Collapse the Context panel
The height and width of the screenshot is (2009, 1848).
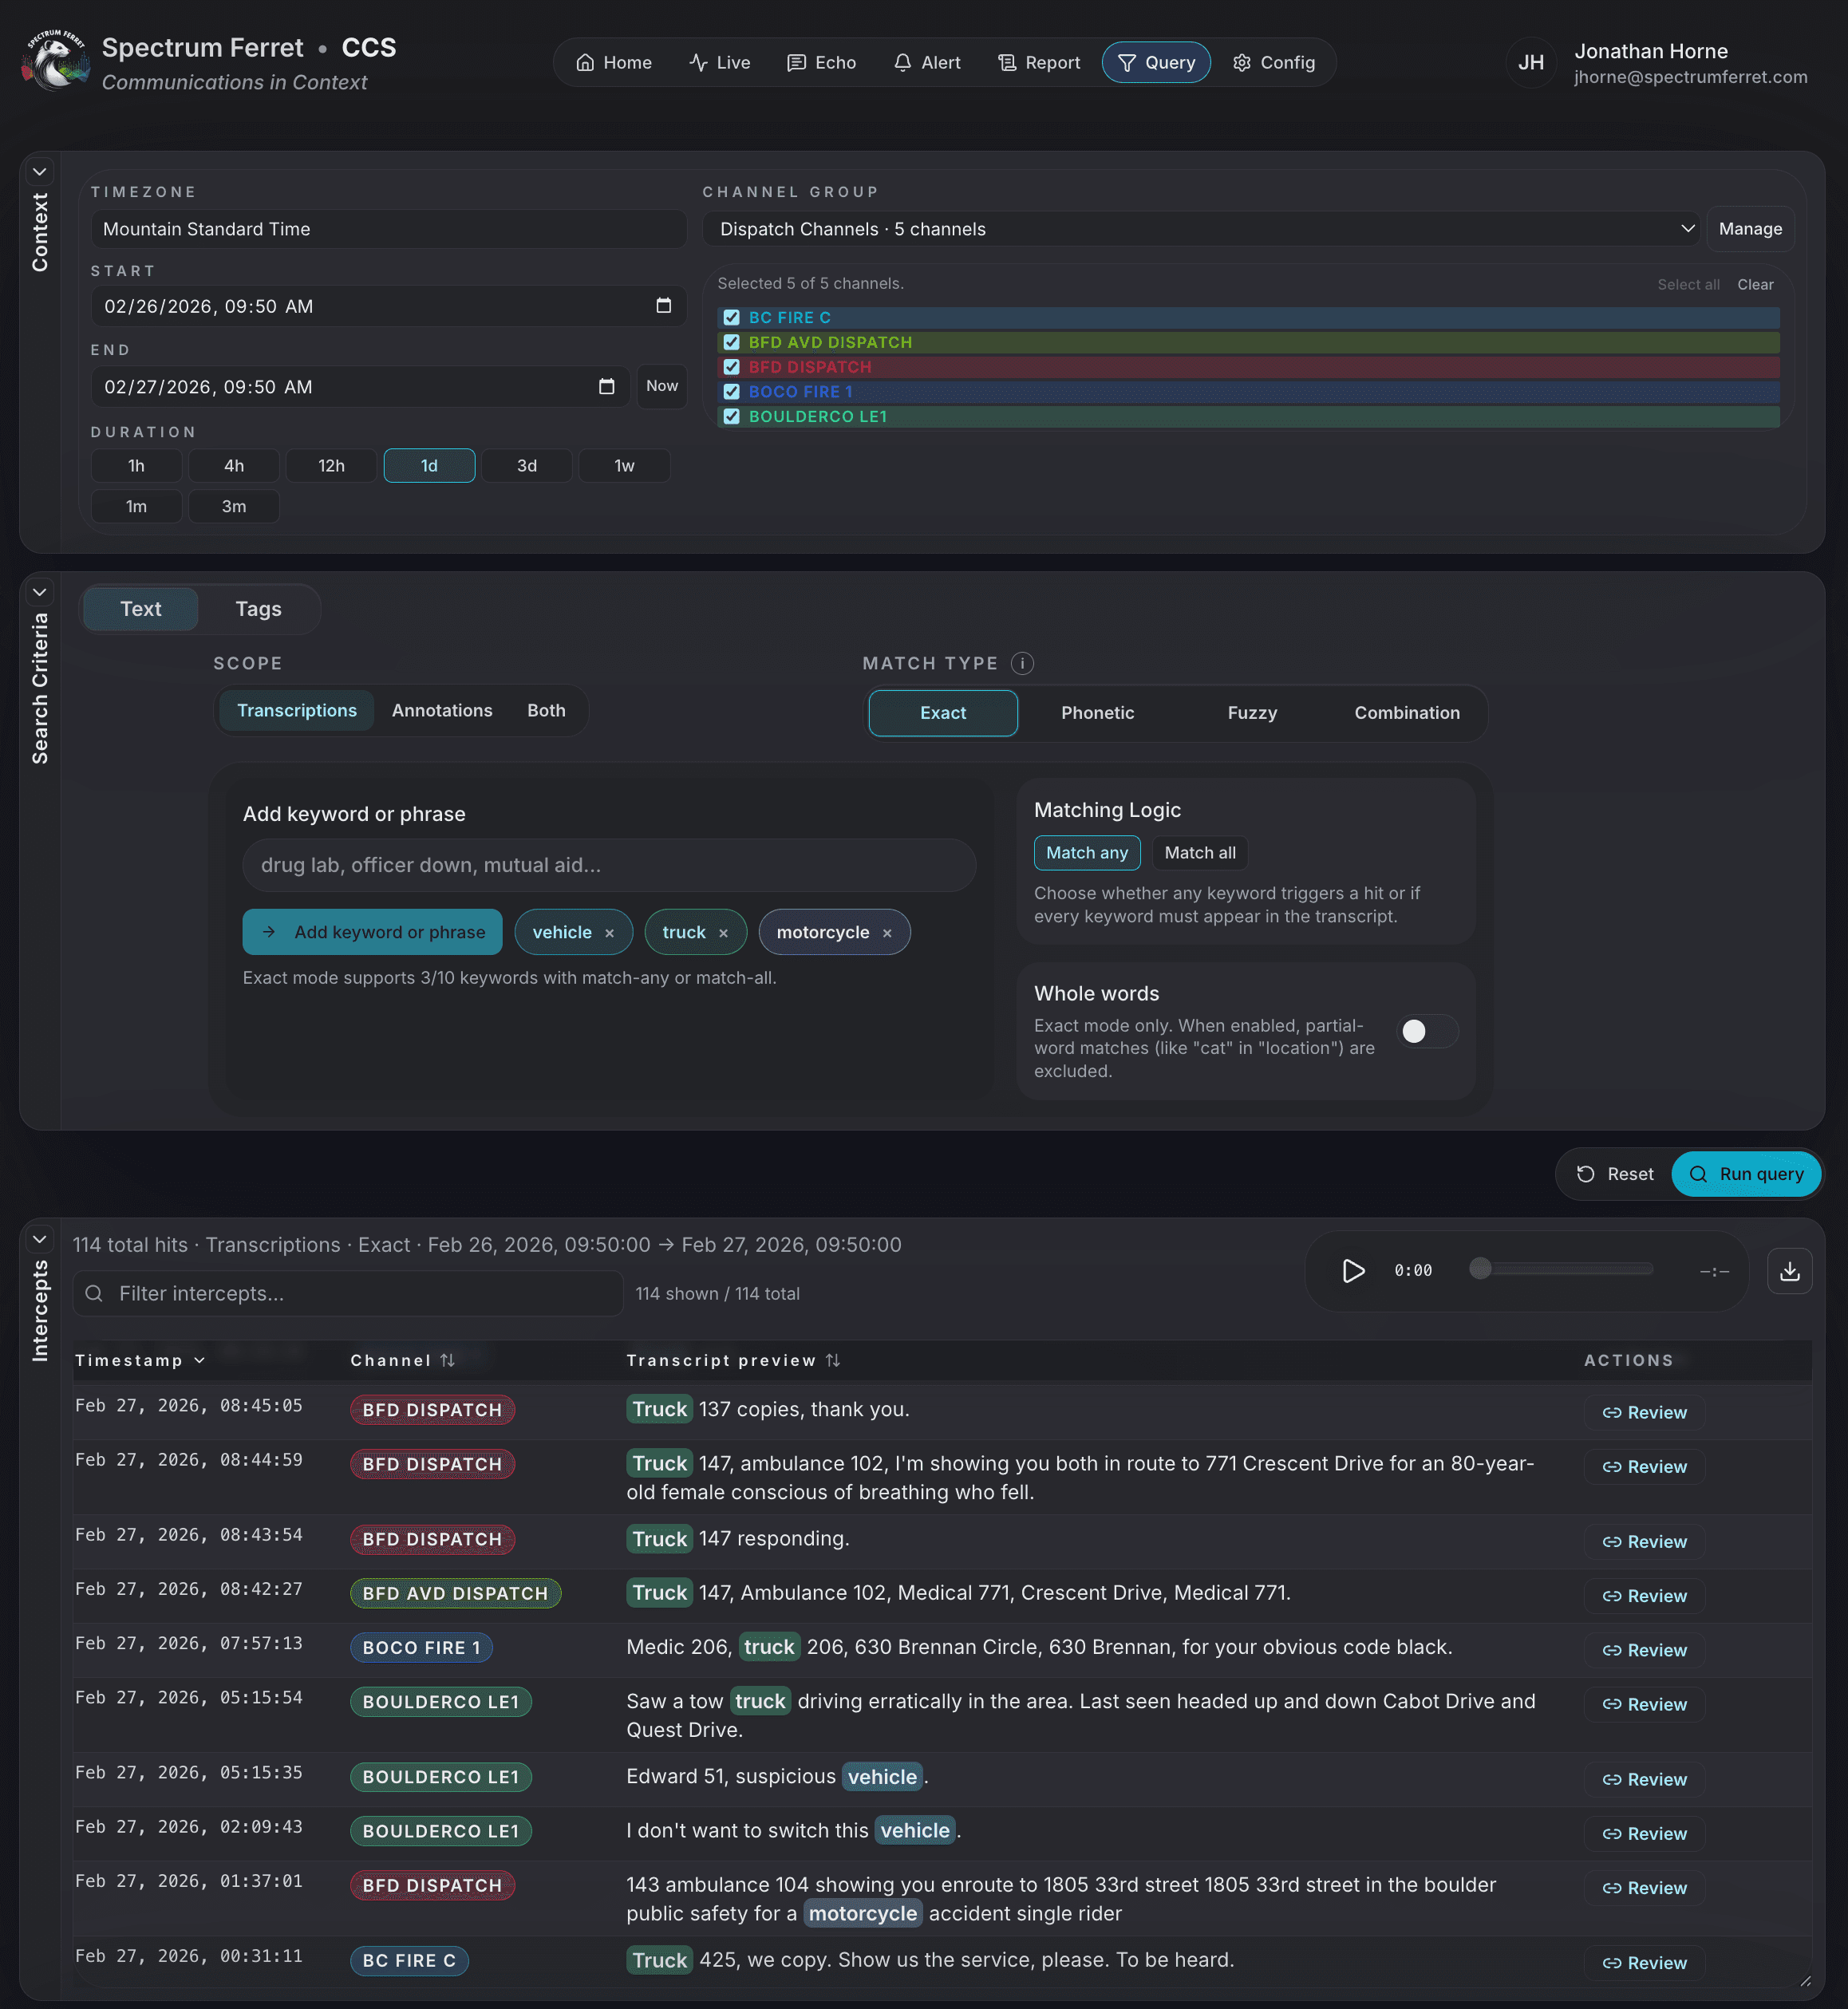pyautogui.click(x=40, y=171)
